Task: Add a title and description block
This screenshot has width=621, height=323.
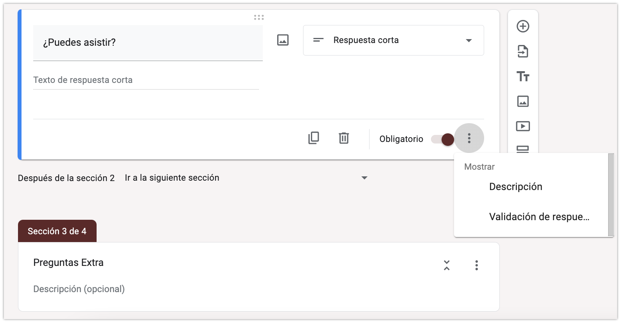Action: click(x=523, y=76)
